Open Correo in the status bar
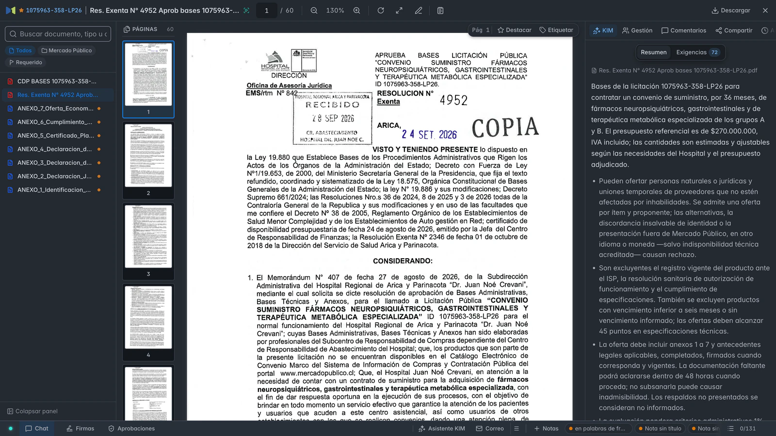776x436 pixels. pyautogui.click(x=490, y=428)
